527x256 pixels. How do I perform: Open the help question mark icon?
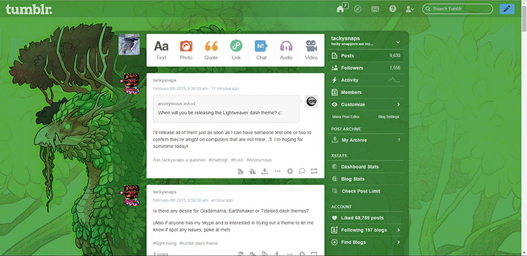(393, 9)
